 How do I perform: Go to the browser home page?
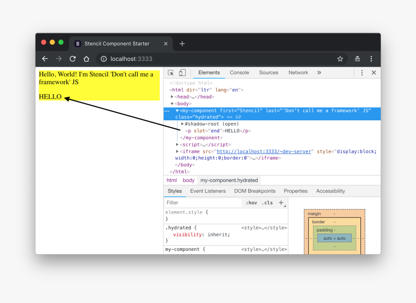86,59
